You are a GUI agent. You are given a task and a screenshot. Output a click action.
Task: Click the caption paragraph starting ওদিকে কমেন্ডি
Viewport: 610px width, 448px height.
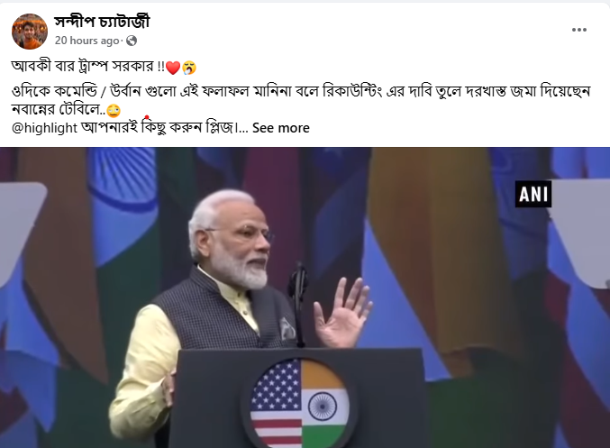301,100
